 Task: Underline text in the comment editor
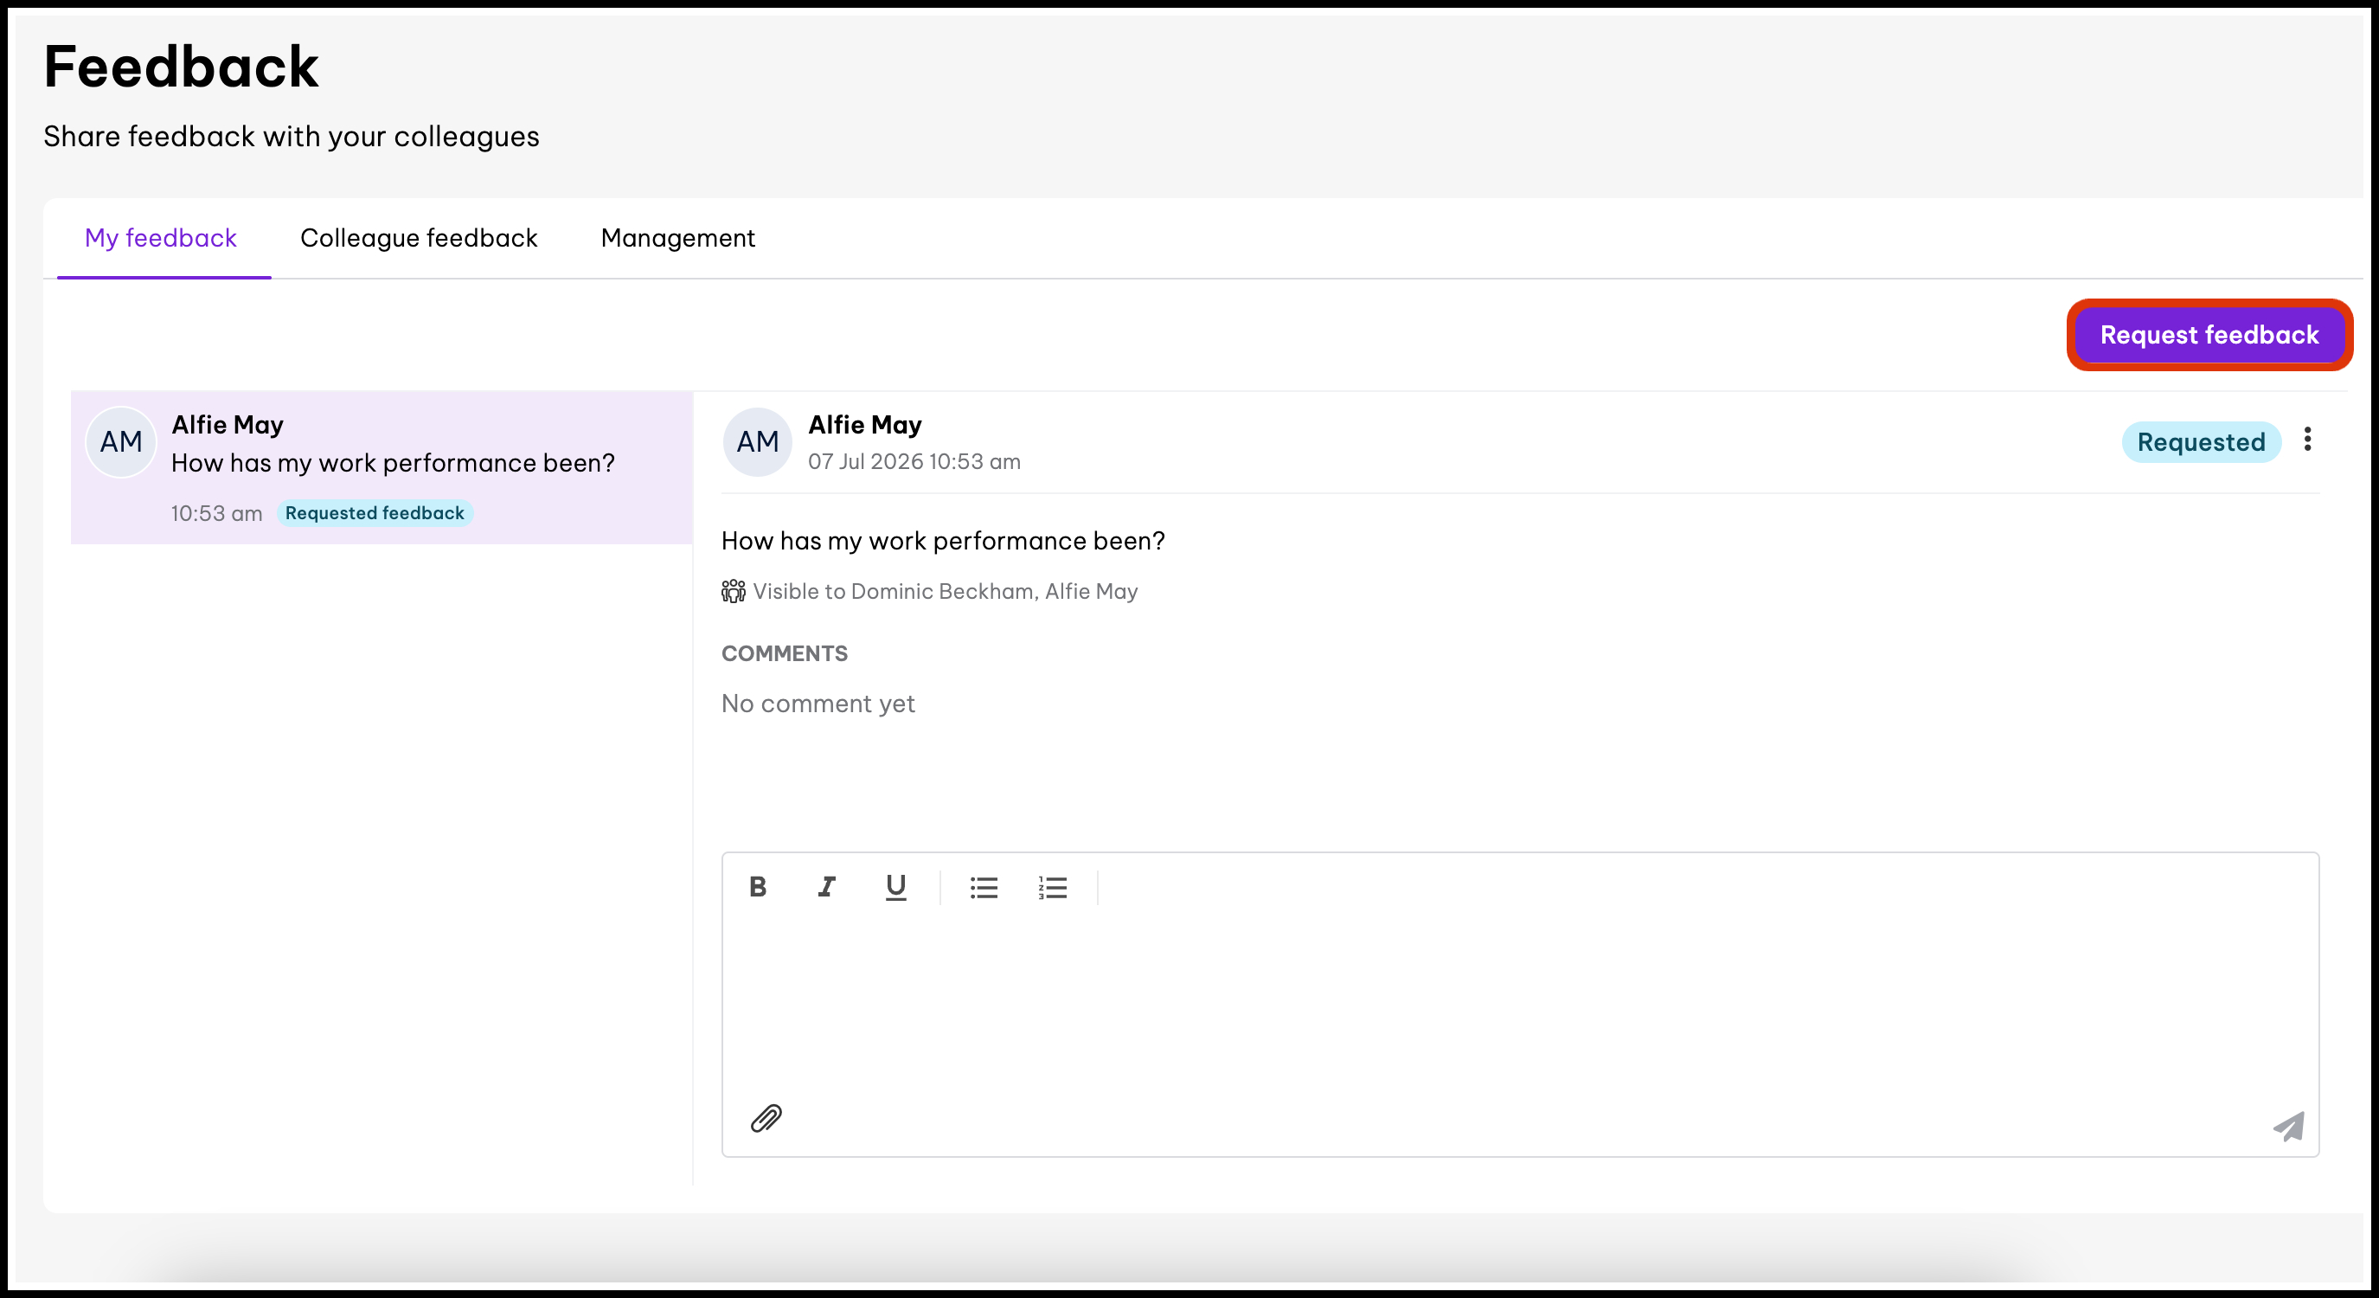click(x=895, y=887)
